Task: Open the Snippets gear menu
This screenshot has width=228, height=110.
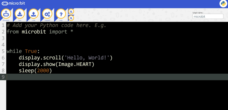Action: pyautogui.click(x=47, y=14)
